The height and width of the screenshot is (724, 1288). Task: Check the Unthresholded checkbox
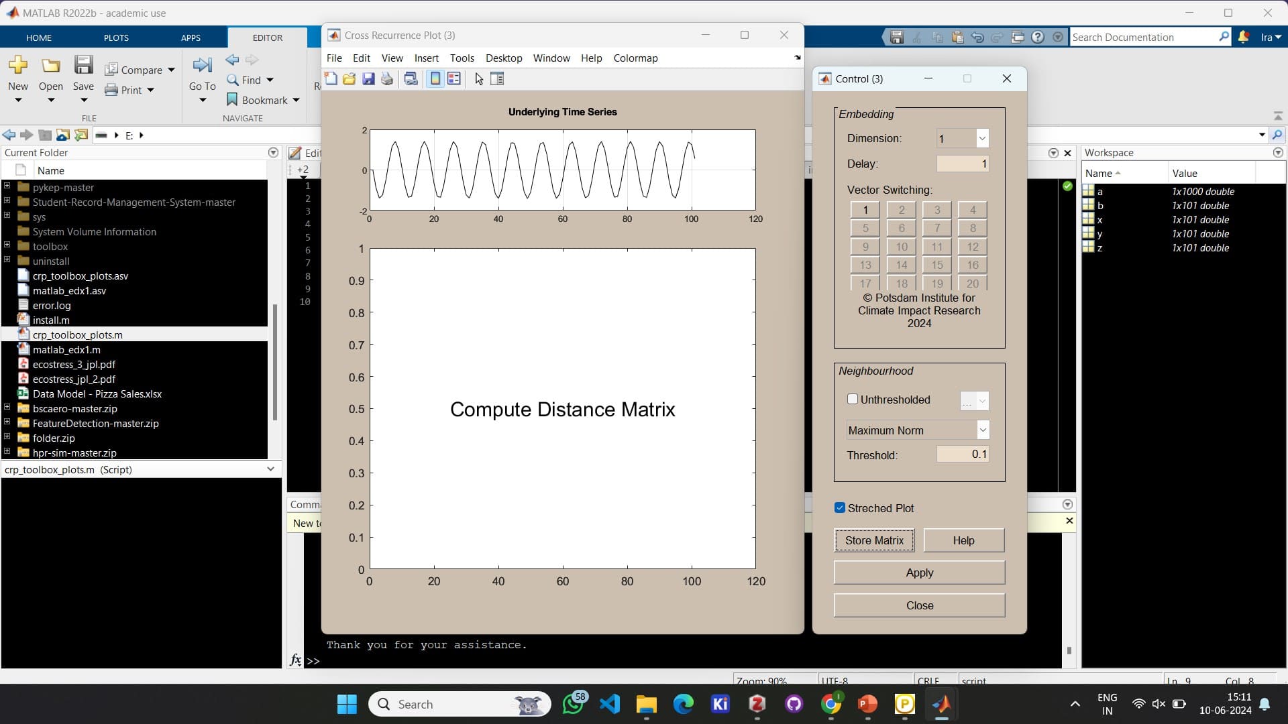pyautogui.click(x=853, y=399)
